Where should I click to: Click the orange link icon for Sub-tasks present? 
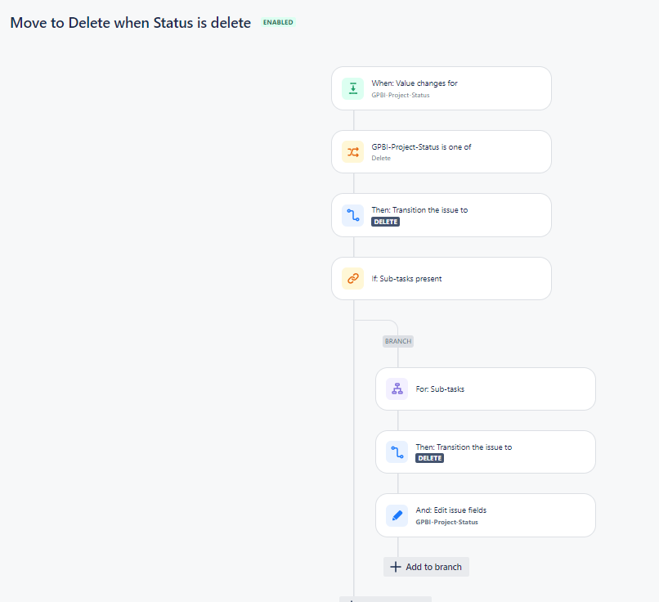[352, 278]
